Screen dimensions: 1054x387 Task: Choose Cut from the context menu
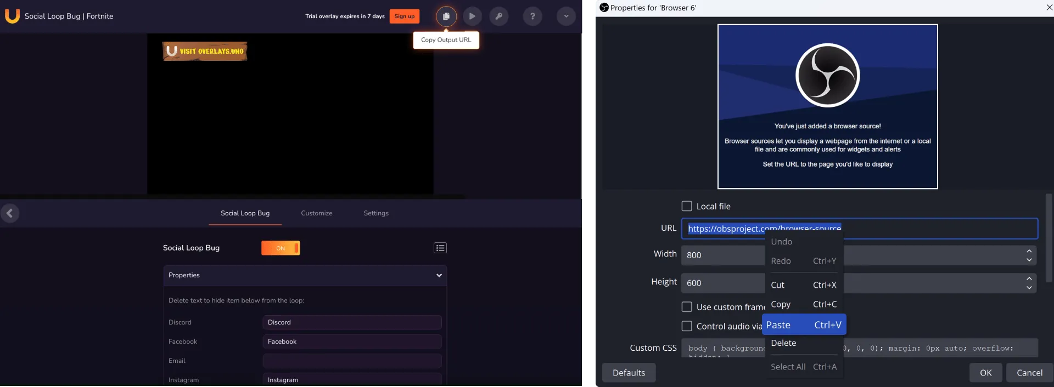tap(804, 285)
